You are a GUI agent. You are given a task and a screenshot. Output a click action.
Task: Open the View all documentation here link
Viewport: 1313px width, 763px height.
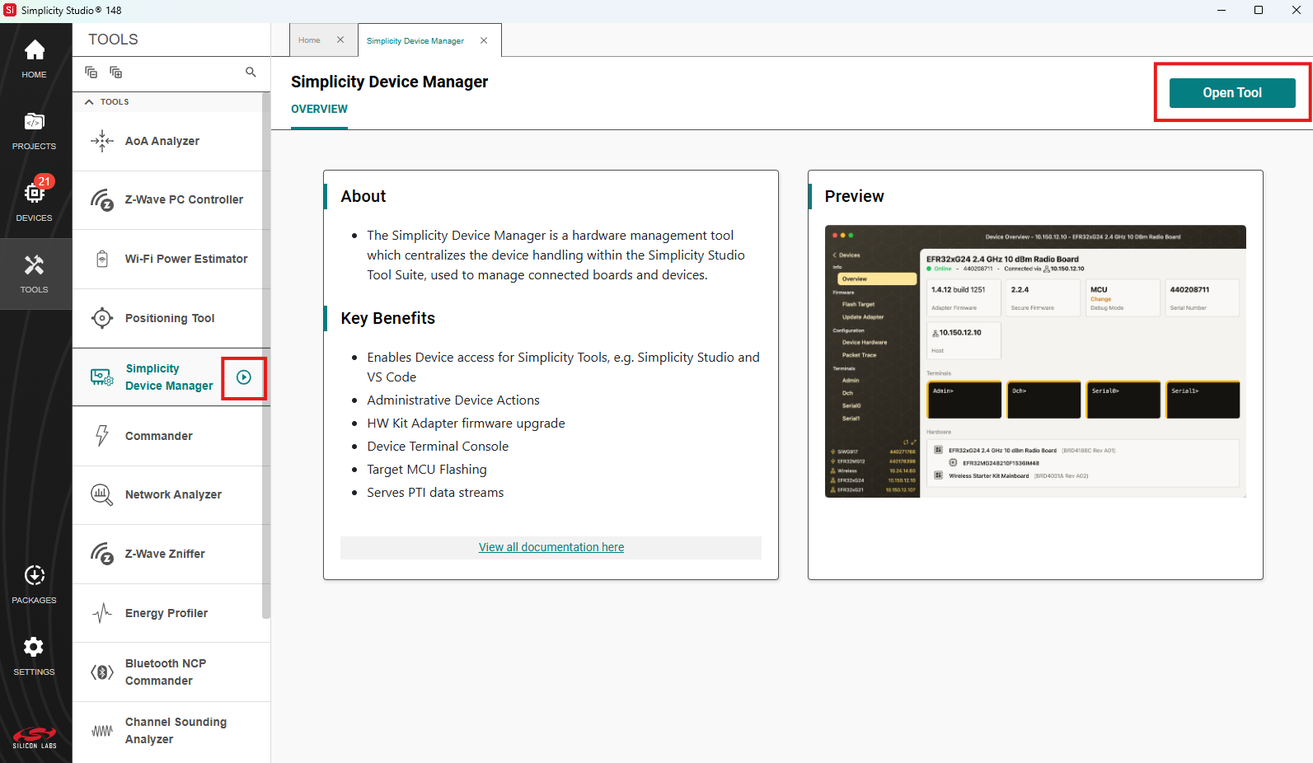pos(551,547)
